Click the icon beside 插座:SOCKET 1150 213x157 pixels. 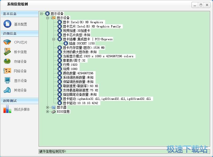click(66, 43)
